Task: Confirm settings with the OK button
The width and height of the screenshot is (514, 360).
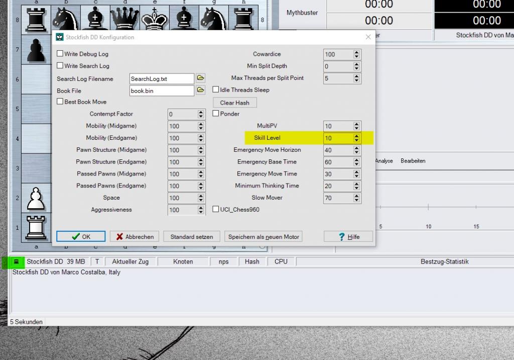Action: pyautogui.click(x=81, y=236)
